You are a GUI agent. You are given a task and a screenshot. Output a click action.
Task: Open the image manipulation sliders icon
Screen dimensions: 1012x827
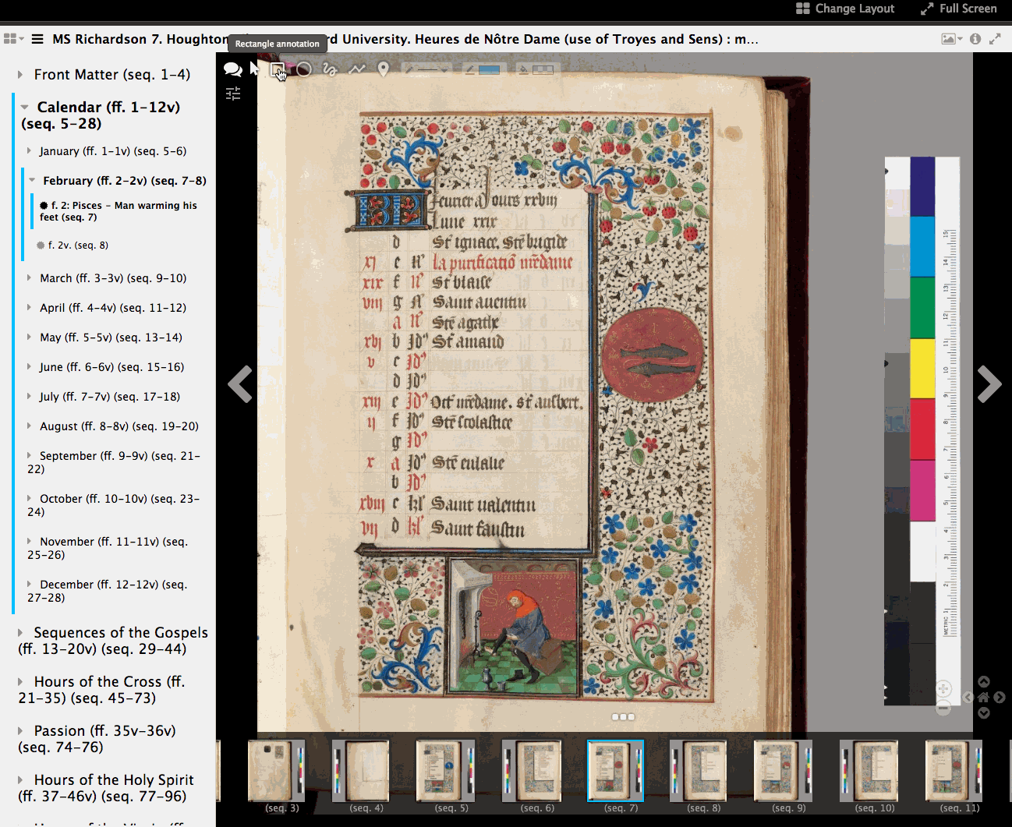(x=233, y=94)
